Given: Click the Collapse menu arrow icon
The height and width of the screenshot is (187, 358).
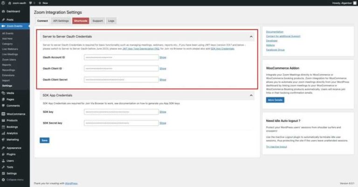Looking at the screenshot, I should click(x=3, y=180).
